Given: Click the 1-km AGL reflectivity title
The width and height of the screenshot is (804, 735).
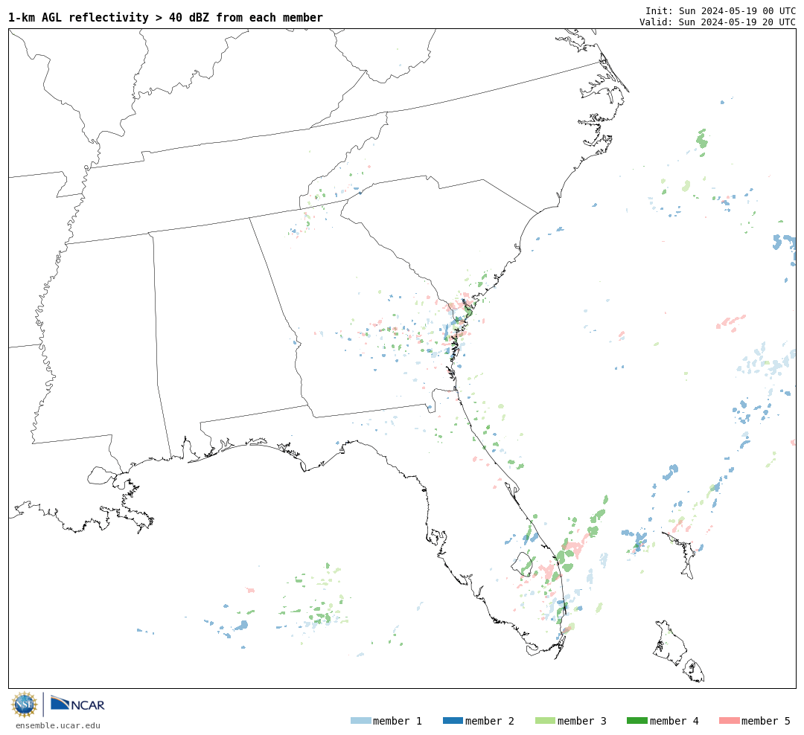Looking at the screenshot, I should tap(165, 17).
